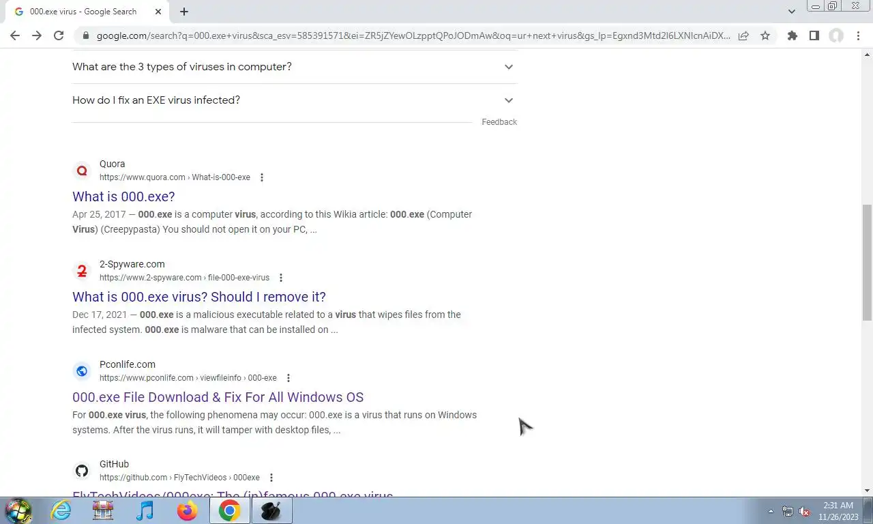
Task: Open more options for Quora result
Action: tap(262, 177)
